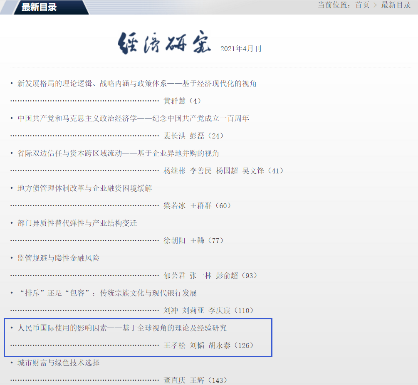Click the 经济研究 journal logo

tap(164, 42)
